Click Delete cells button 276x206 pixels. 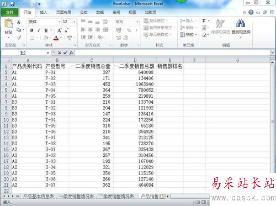tap(188, 28)
